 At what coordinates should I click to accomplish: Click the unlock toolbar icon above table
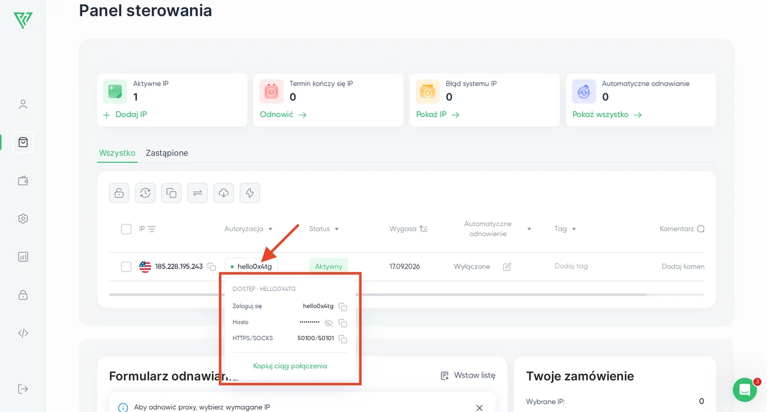119,193
